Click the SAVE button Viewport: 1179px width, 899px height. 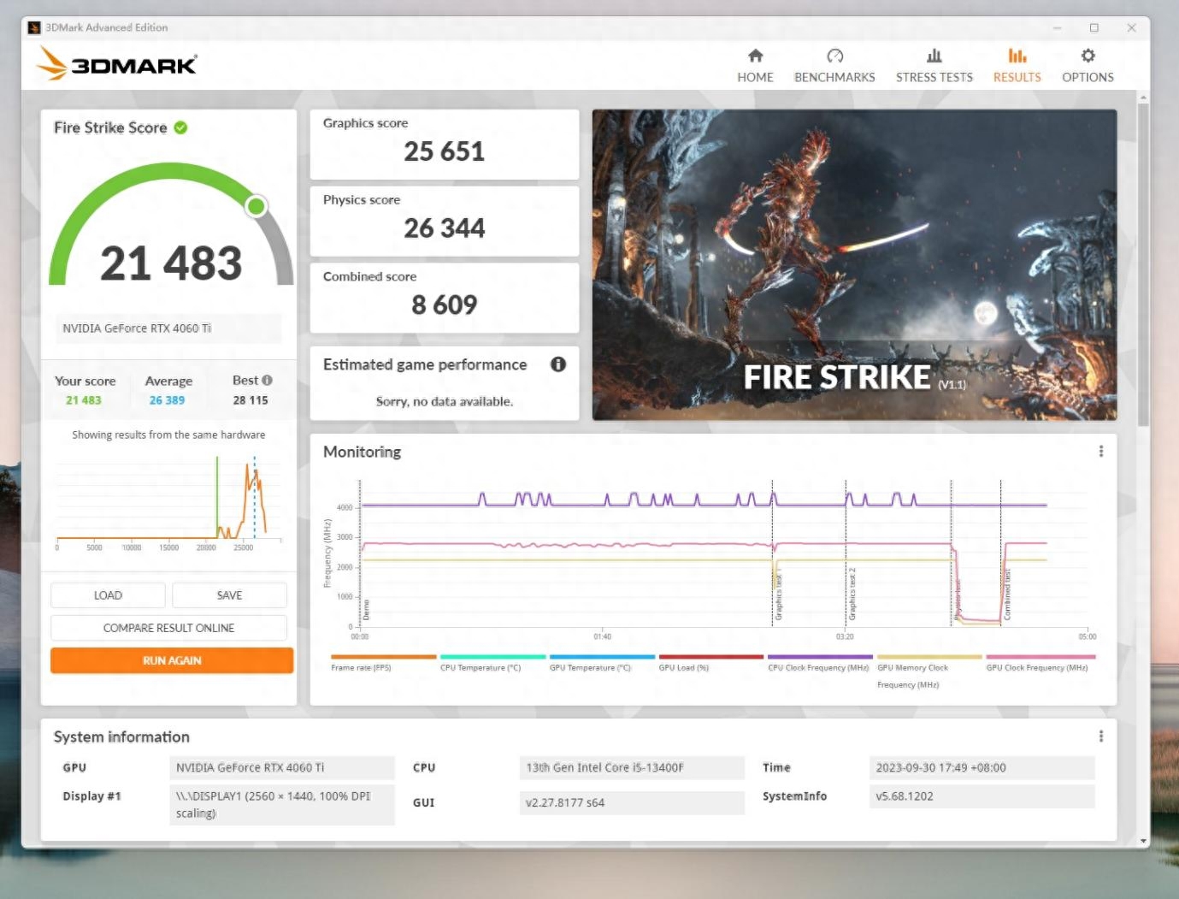[229, 595]
